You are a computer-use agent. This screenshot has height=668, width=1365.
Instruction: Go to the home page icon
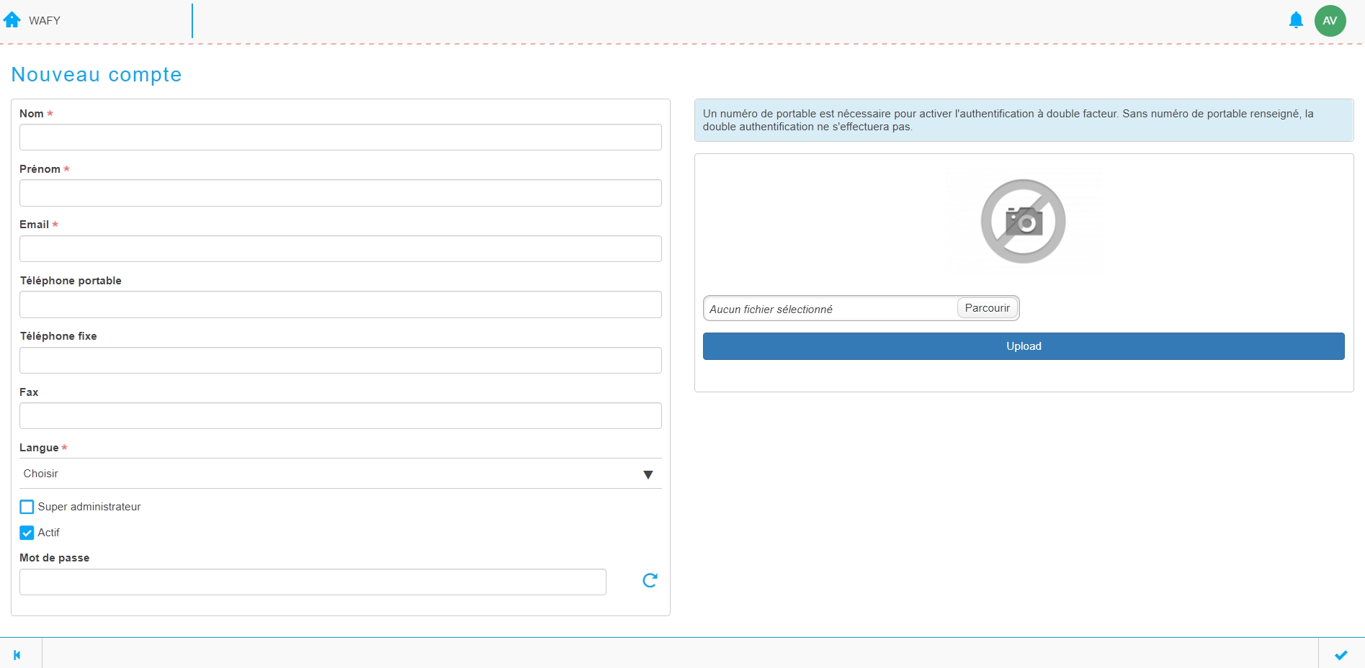12,20
